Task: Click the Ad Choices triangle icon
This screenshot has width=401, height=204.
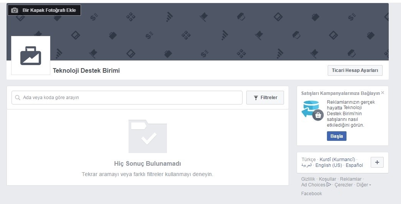Action: click(x=329, y=184)
